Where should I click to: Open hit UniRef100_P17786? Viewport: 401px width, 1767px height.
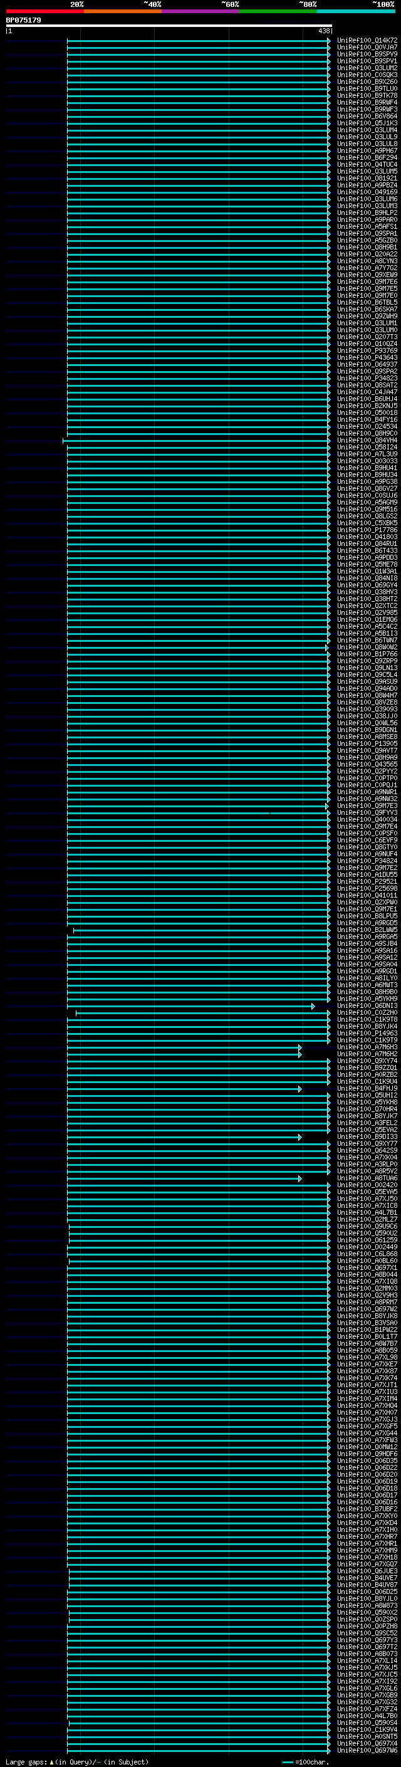pos(367,530)
